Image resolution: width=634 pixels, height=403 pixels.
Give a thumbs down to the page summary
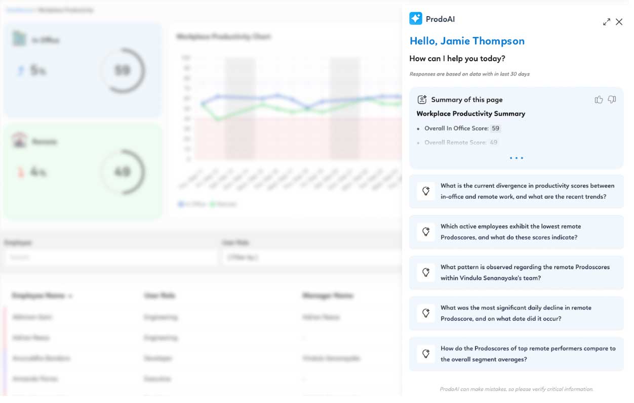[x=612, y=100]
